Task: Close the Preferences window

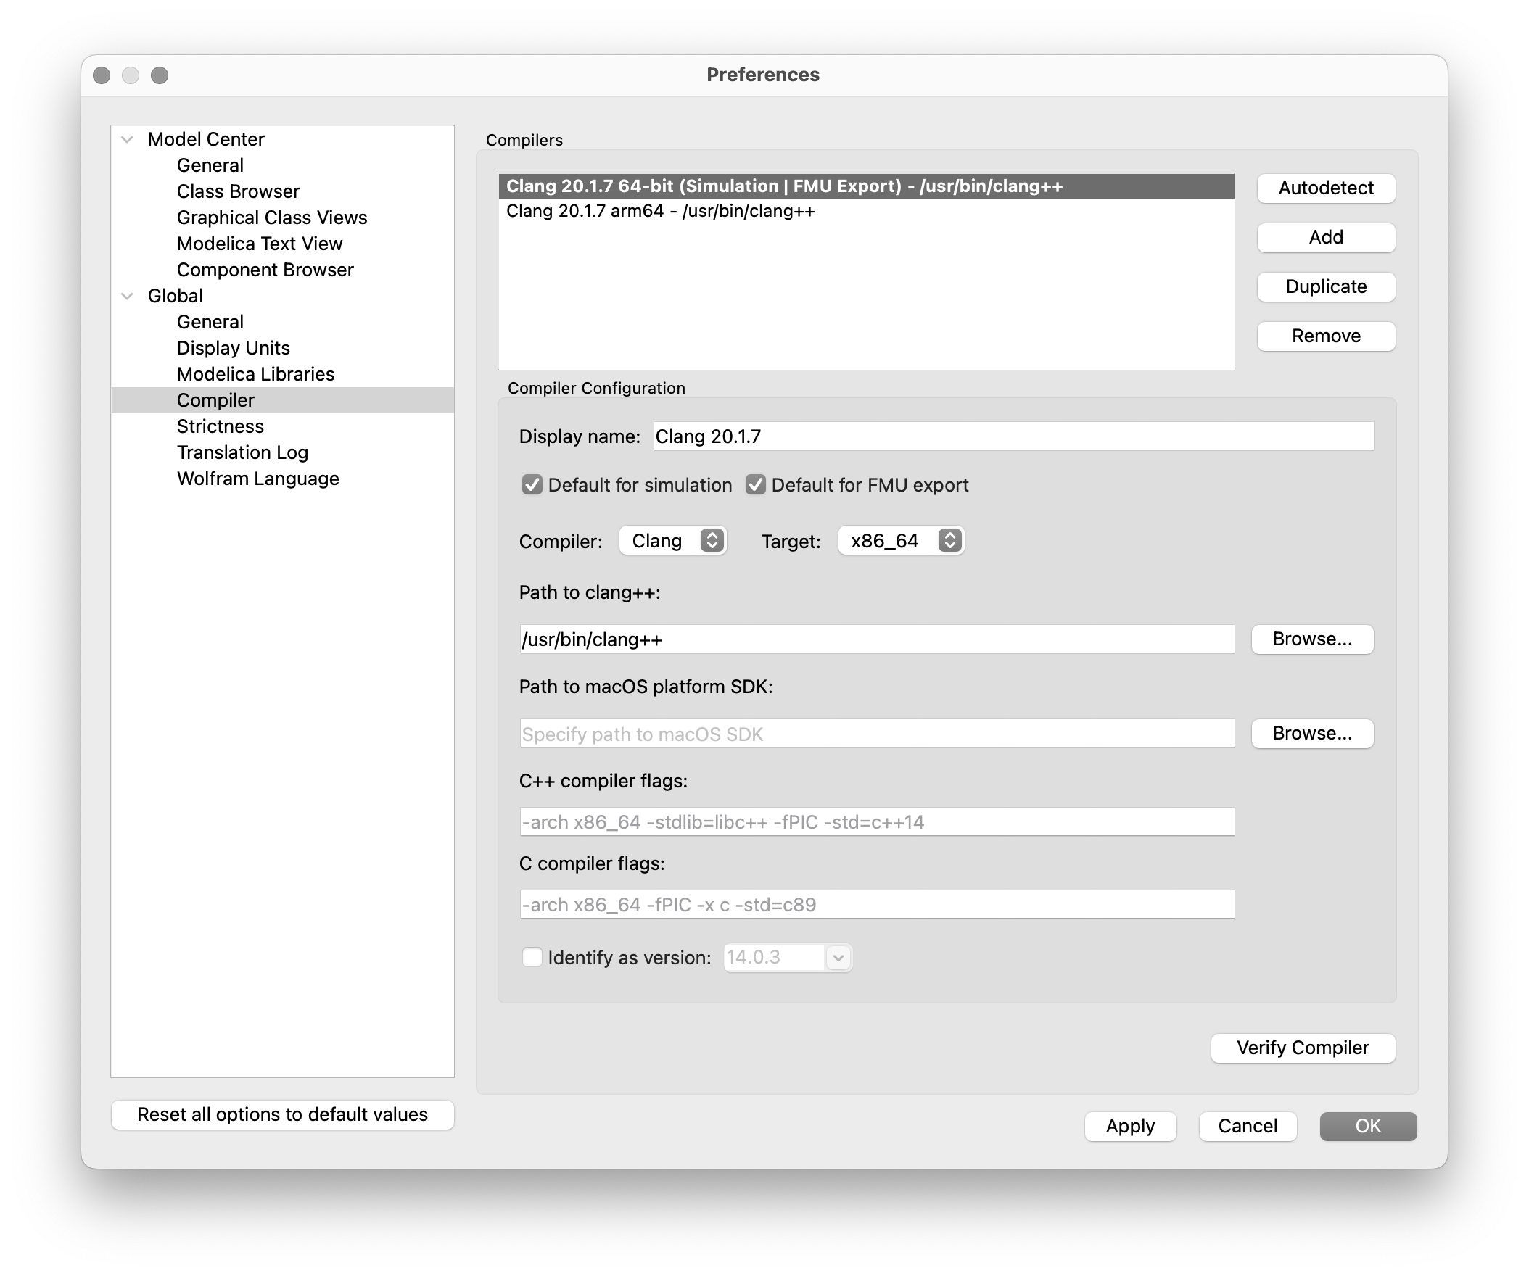Action: coord(102,75)
